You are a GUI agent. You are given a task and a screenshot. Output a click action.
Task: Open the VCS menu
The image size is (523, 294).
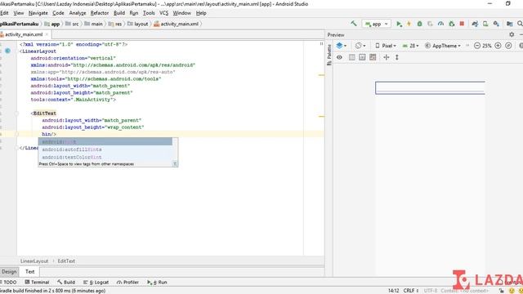click(163, 13)
